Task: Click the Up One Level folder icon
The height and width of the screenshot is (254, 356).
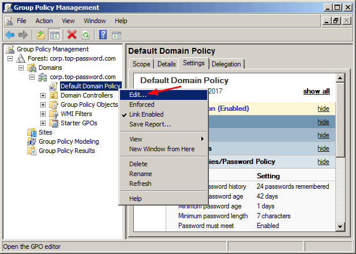Action: click(42, 35)
